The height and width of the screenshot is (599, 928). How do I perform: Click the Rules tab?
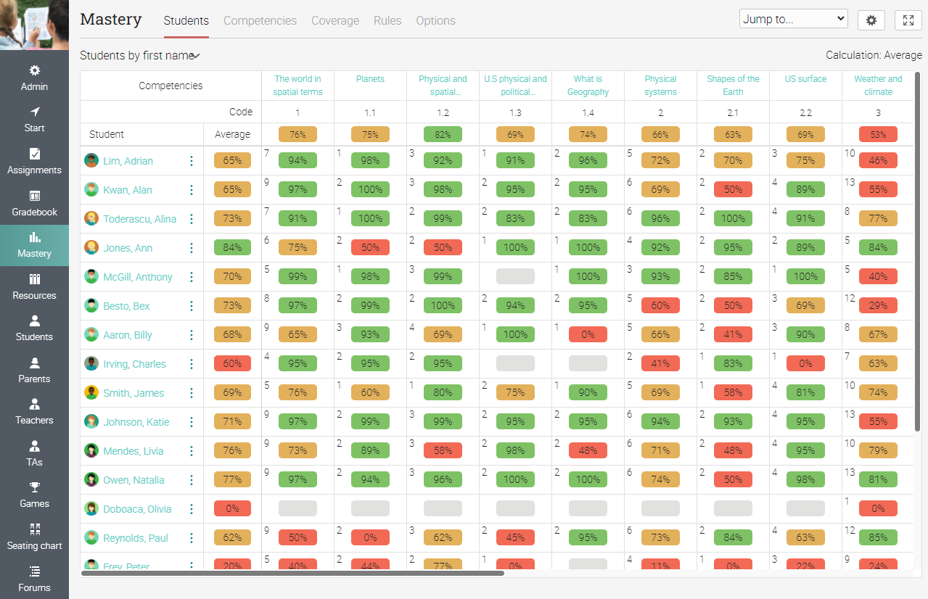click(387, 20)
